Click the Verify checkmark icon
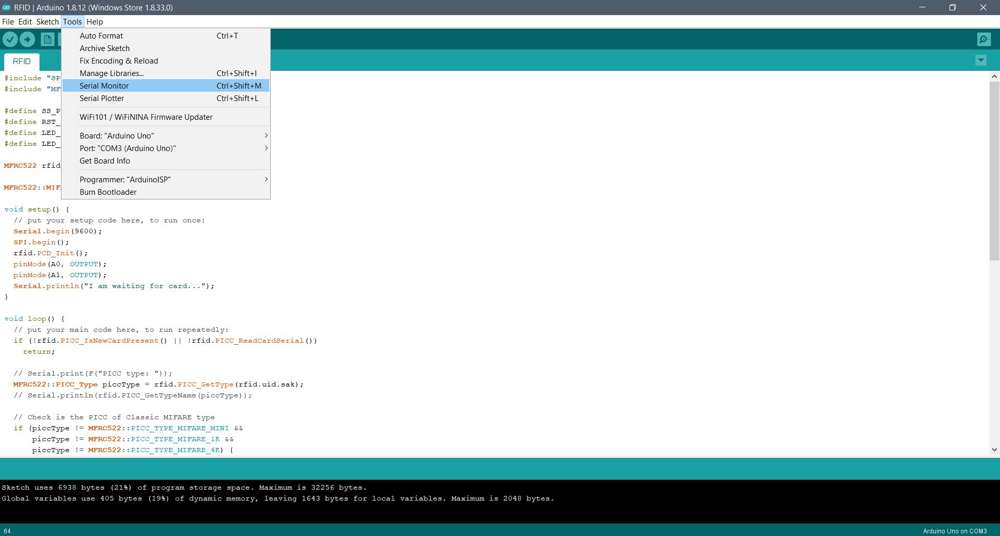 pyautogui.click(x=10, y=40)
